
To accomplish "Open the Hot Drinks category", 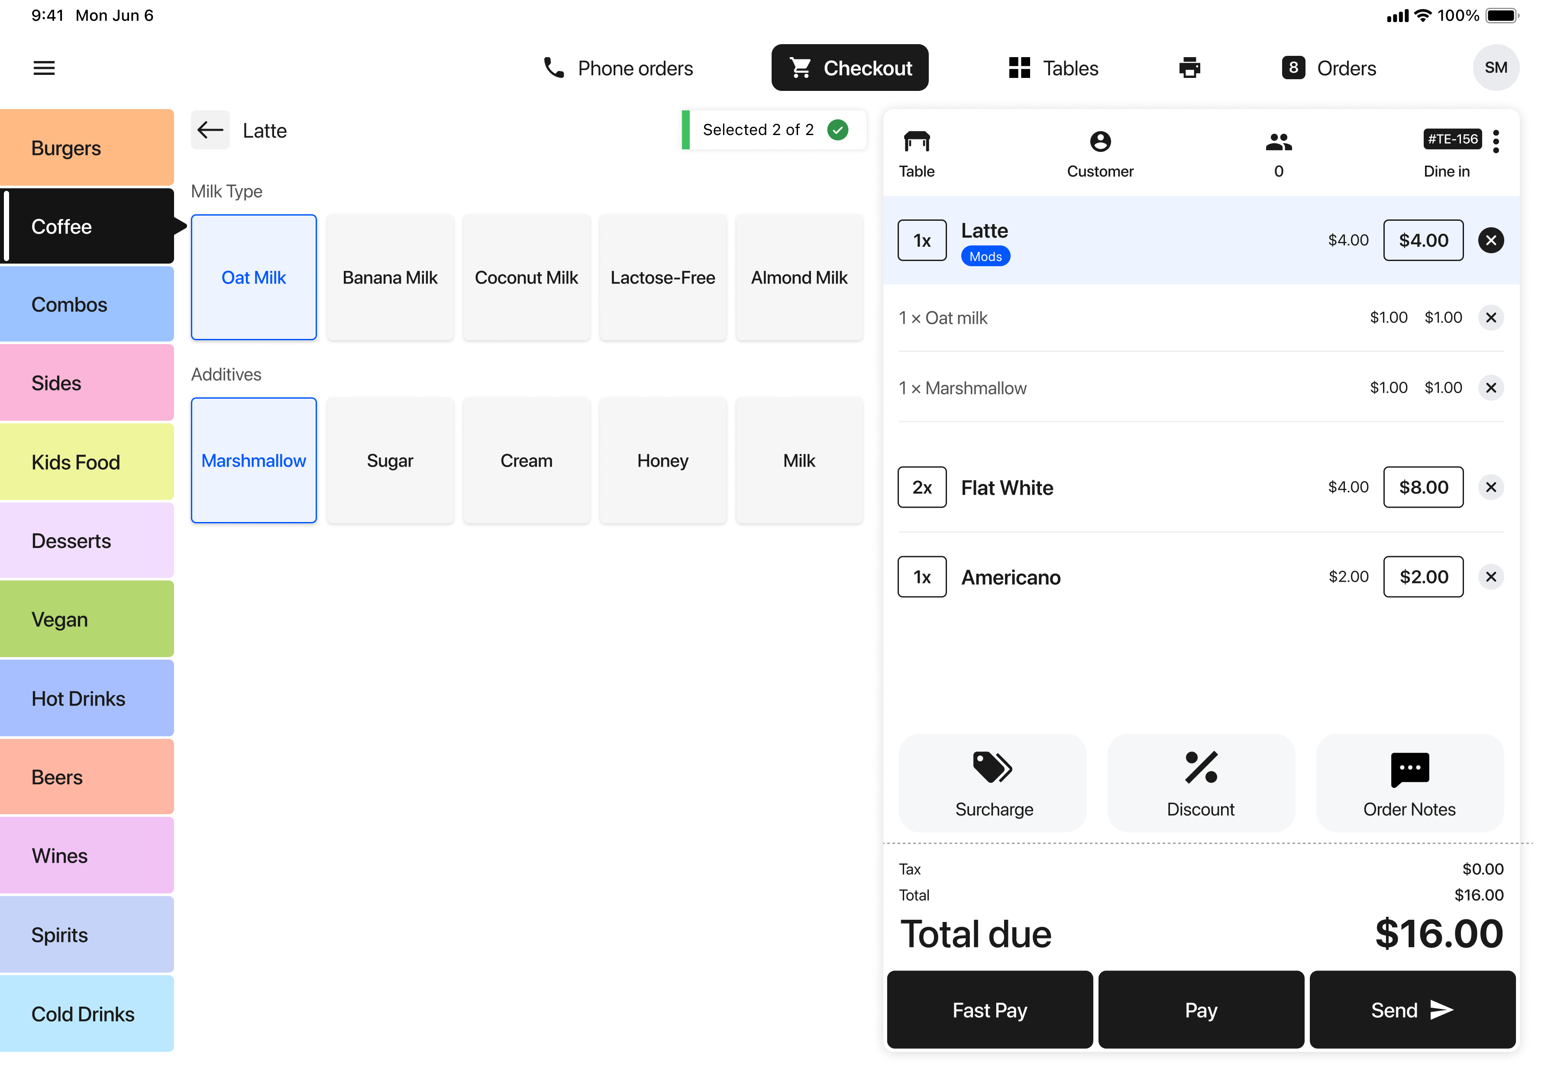I will click(x=87, y=698).
